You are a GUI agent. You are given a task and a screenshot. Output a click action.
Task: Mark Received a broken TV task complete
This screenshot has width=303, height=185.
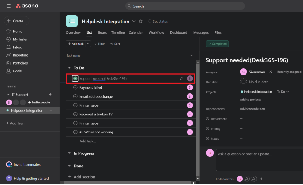click(x=75, y=114)
